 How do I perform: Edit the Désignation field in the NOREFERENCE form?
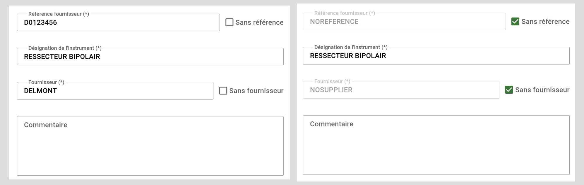(436, 56)
